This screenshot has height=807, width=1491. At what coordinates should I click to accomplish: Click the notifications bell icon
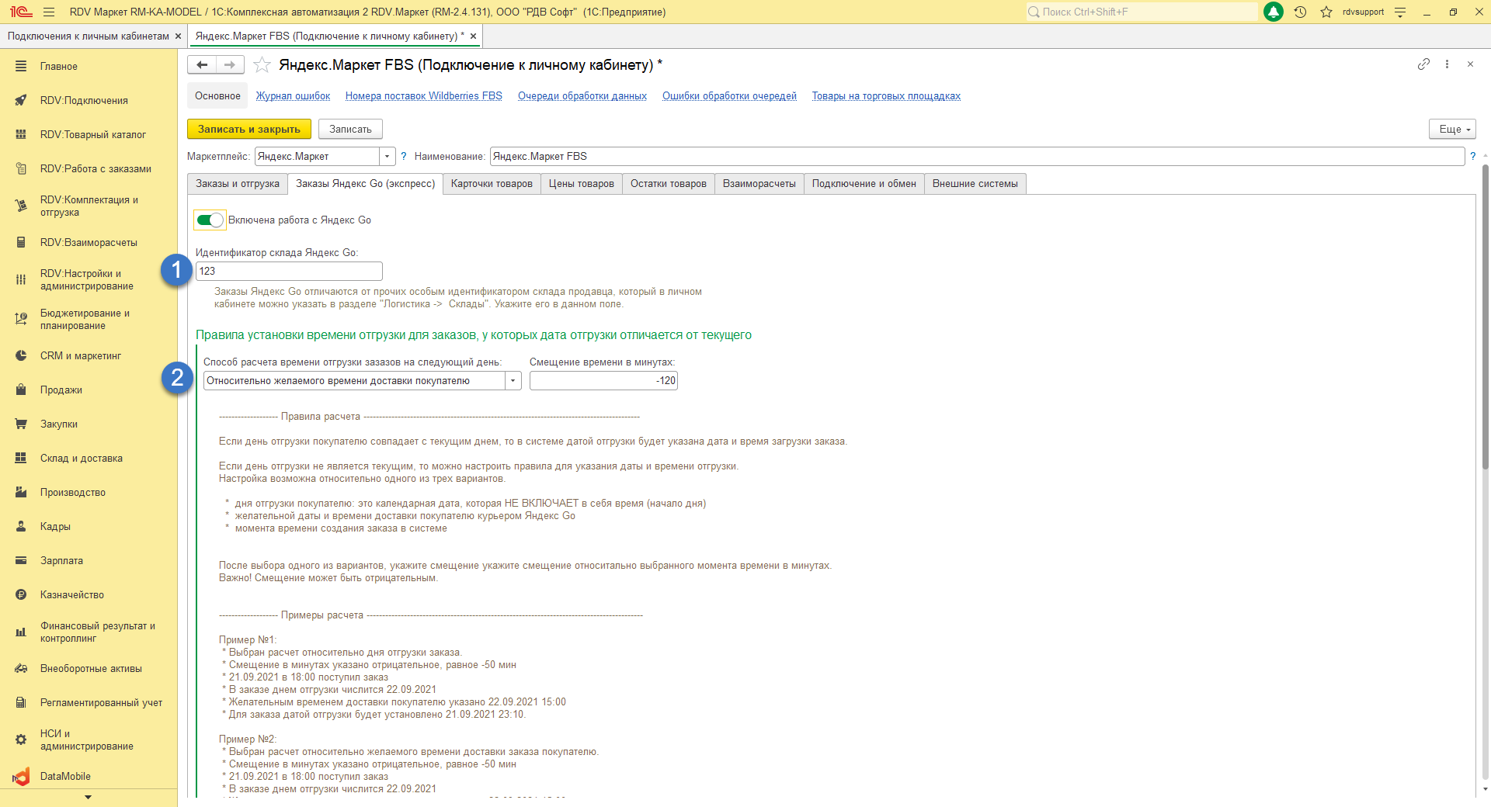[x=1274, y=12]
